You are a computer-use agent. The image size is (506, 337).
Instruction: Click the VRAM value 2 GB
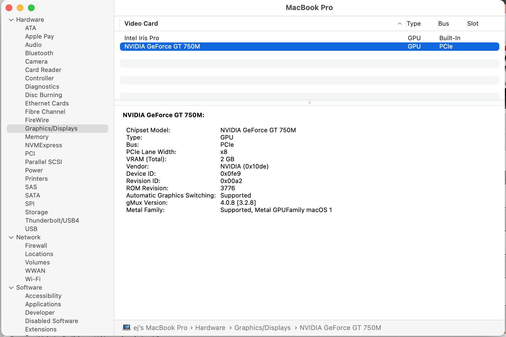(x=227, y=159)
